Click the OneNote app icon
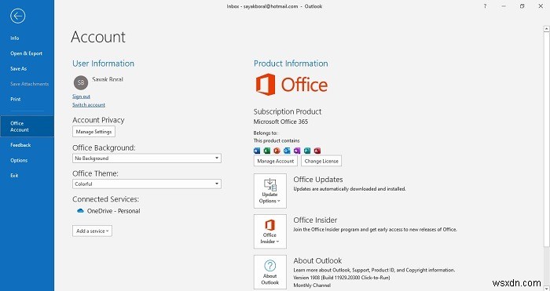This screenshot has width=550, height=291. [x=297, y=151]
